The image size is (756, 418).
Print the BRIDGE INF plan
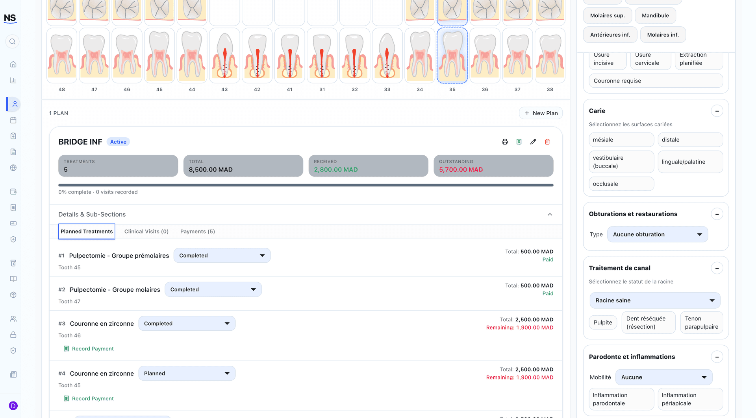click(x=505, y=142)
